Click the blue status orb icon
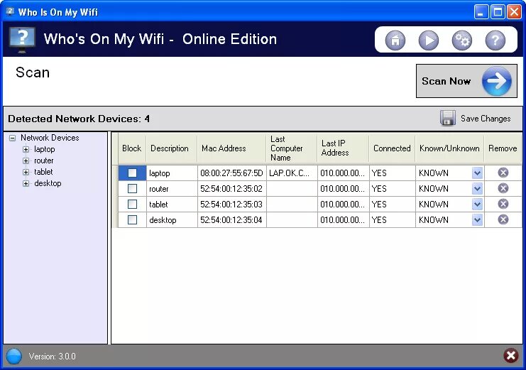The image size is (526, 370). pyautogui.click(x=13, y=356)
